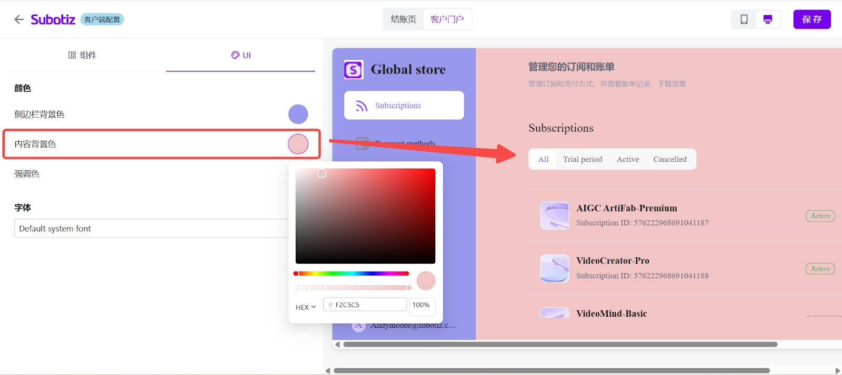The image size is (842, 375).
Task: Select the Cancelled subscriptions filter
Action: pyautogui.click(x=669, y=159)
